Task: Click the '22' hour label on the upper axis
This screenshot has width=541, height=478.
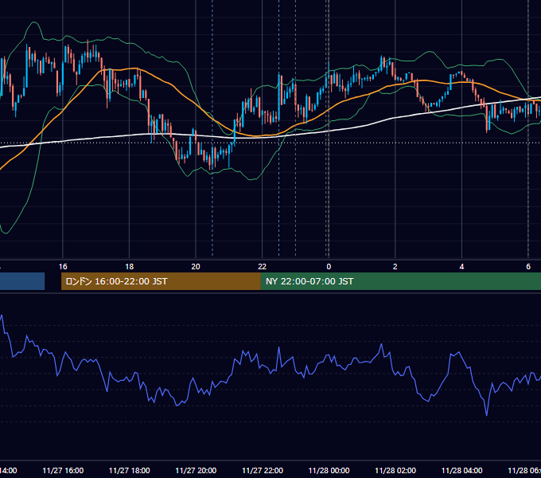Action: point(263,267)
